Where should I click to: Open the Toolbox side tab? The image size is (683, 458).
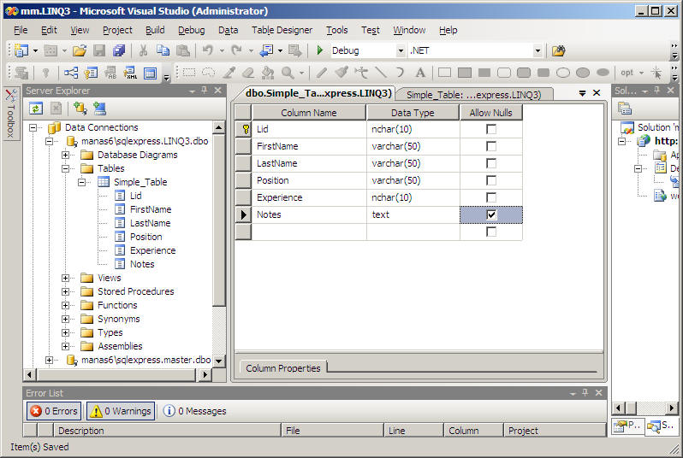[x=10, y=114]
